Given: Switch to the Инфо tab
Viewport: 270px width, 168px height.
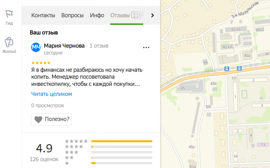Looking at the screenshot, I should [x=97, y=15].
